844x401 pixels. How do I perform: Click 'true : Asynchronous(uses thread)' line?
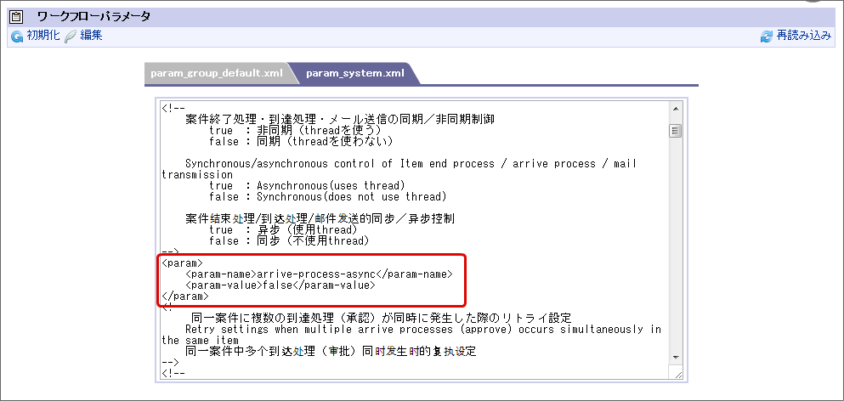307,186
